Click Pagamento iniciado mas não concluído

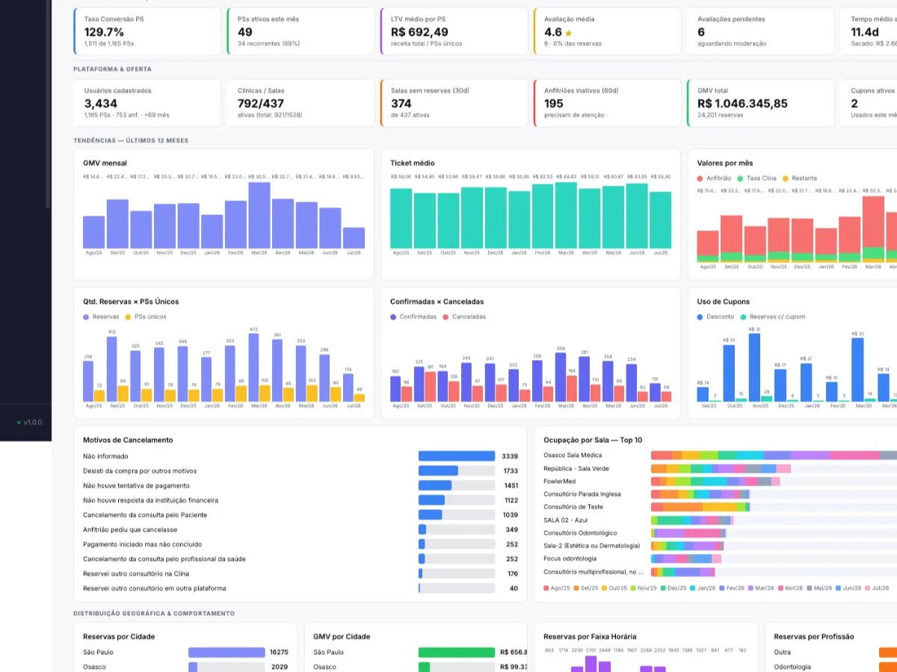click(143, 544)
